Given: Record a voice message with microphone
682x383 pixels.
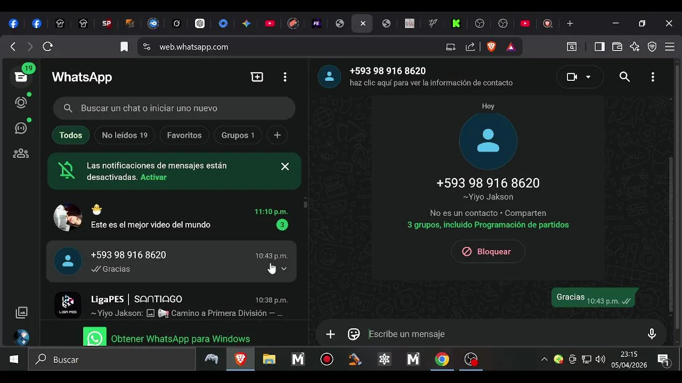Looking at the screenshot, I should 652,334.
